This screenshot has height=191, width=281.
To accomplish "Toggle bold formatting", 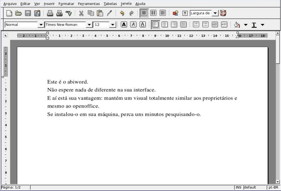I will 124,25.
